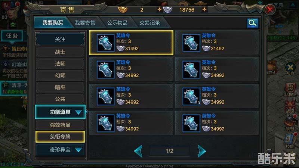Screen dimensions: 299x168
Task: Add silver currency with plus icon
Action: point(204,10)
